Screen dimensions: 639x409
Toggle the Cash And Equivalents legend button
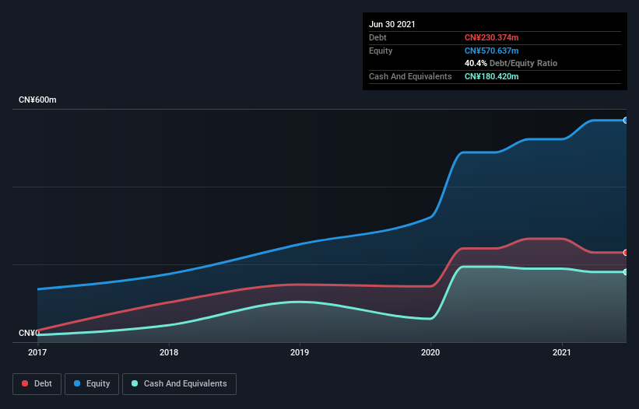(x=179, y=384)
